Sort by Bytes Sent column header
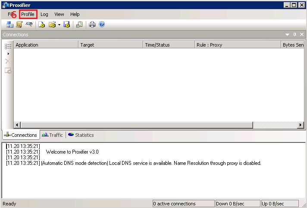Image resolution: width=307 pixels, height=208 pixels. (293, 45)
